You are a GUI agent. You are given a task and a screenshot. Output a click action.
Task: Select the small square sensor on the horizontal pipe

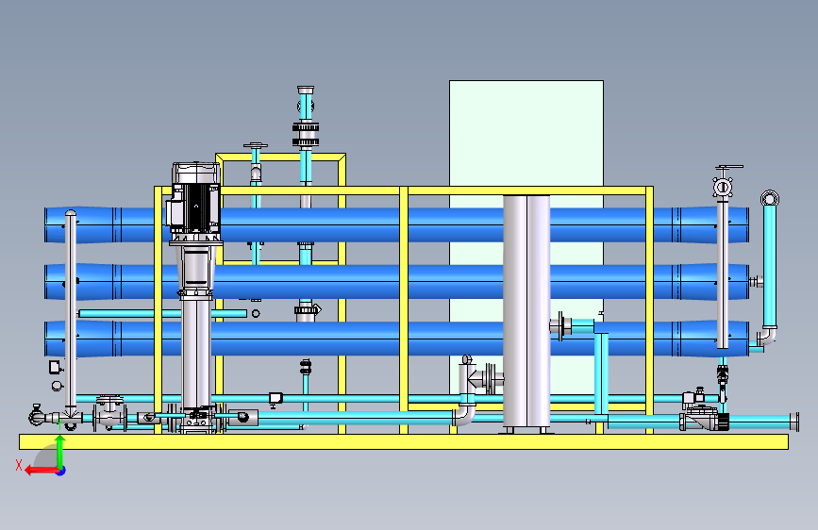275,399
